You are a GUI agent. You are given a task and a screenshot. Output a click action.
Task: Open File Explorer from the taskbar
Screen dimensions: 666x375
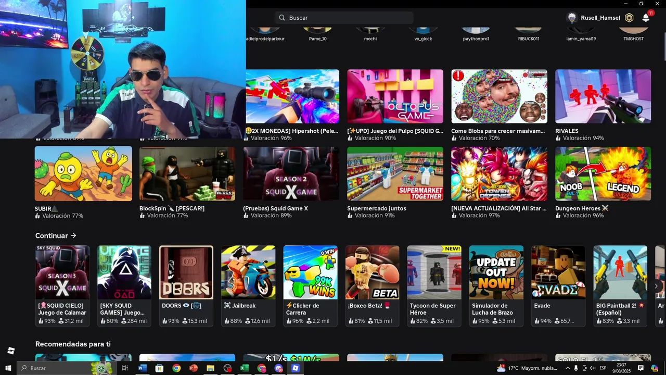tap(210, 368)
